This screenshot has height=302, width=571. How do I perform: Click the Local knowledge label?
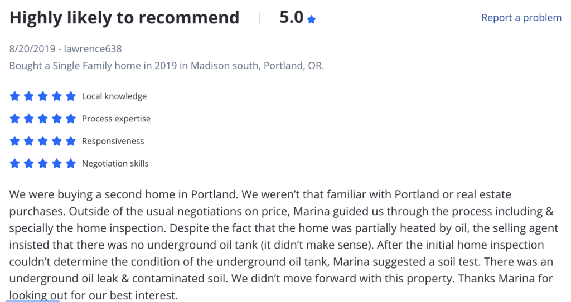114,96
